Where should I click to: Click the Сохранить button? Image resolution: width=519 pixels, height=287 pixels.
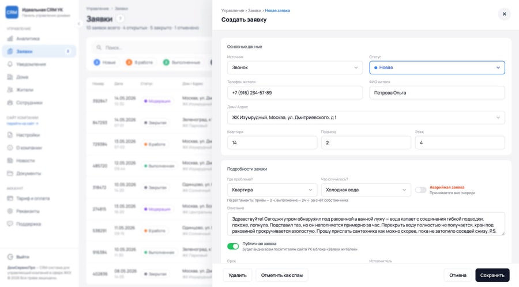[492, 275]
